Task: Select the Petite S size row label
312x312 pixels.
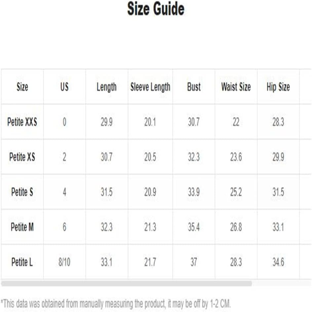Action: point(22,192)
